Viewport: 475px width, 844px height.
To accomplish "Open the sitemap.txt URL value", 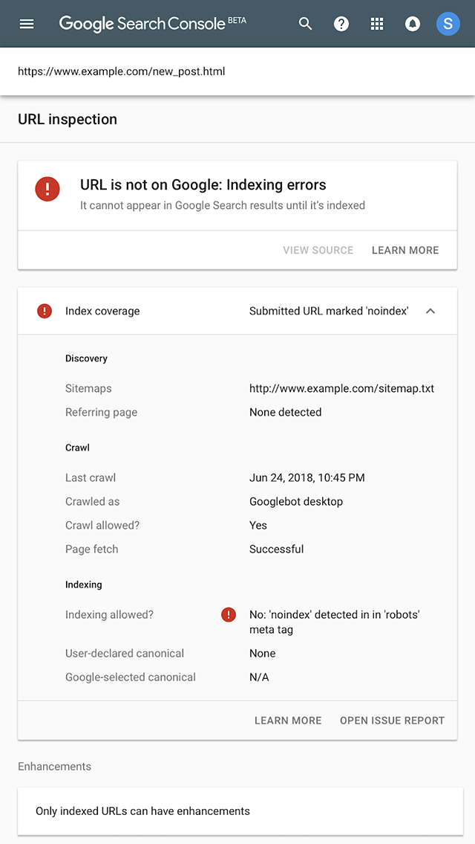I will tap(341, 389).
